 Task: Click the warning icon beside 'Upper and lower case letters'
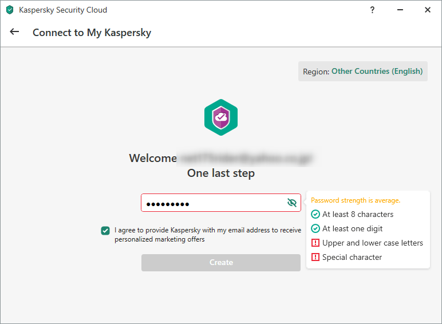(315, 243)
